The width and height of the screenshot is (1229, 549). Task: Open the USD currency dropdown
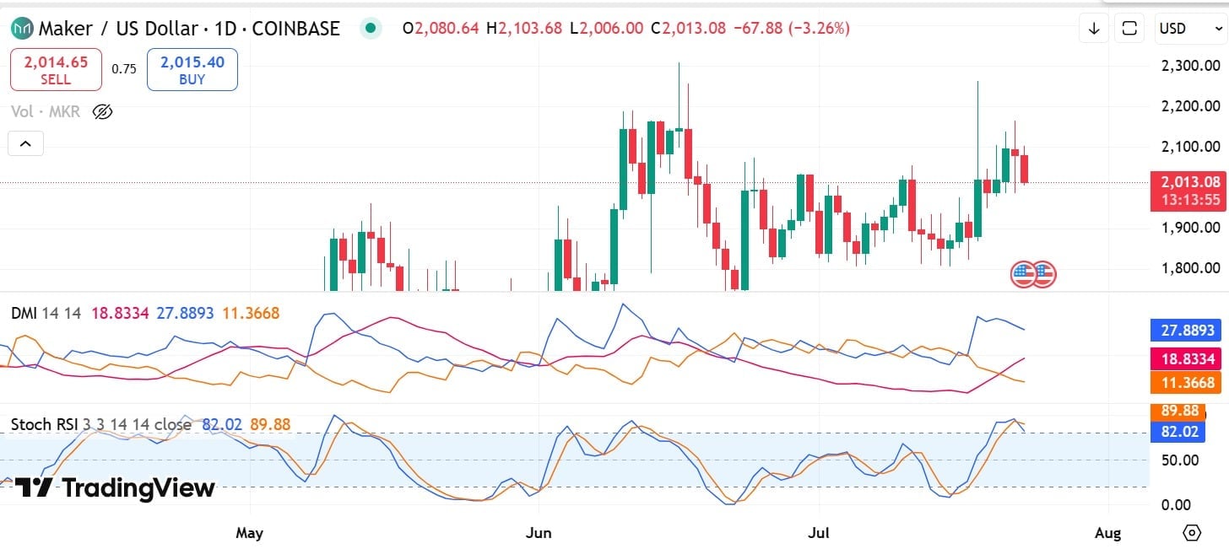click(1187, 29)
